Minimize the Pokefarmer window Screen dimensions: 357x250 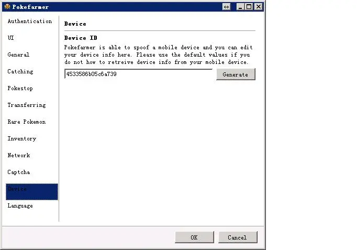[240, 7]
